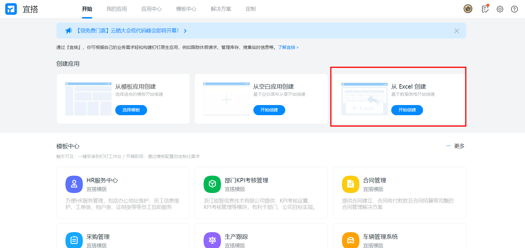Open the HR服务中心 template title

tap(102, 180)
